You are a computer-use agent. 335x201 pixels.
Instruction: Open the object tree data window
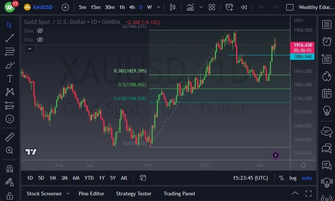(x=327, y=59)
